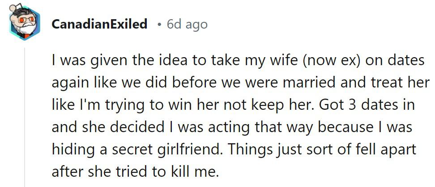The image size is (435, 187).
Task: Click the avatar's orange glasses
Action: coord(27,20)
